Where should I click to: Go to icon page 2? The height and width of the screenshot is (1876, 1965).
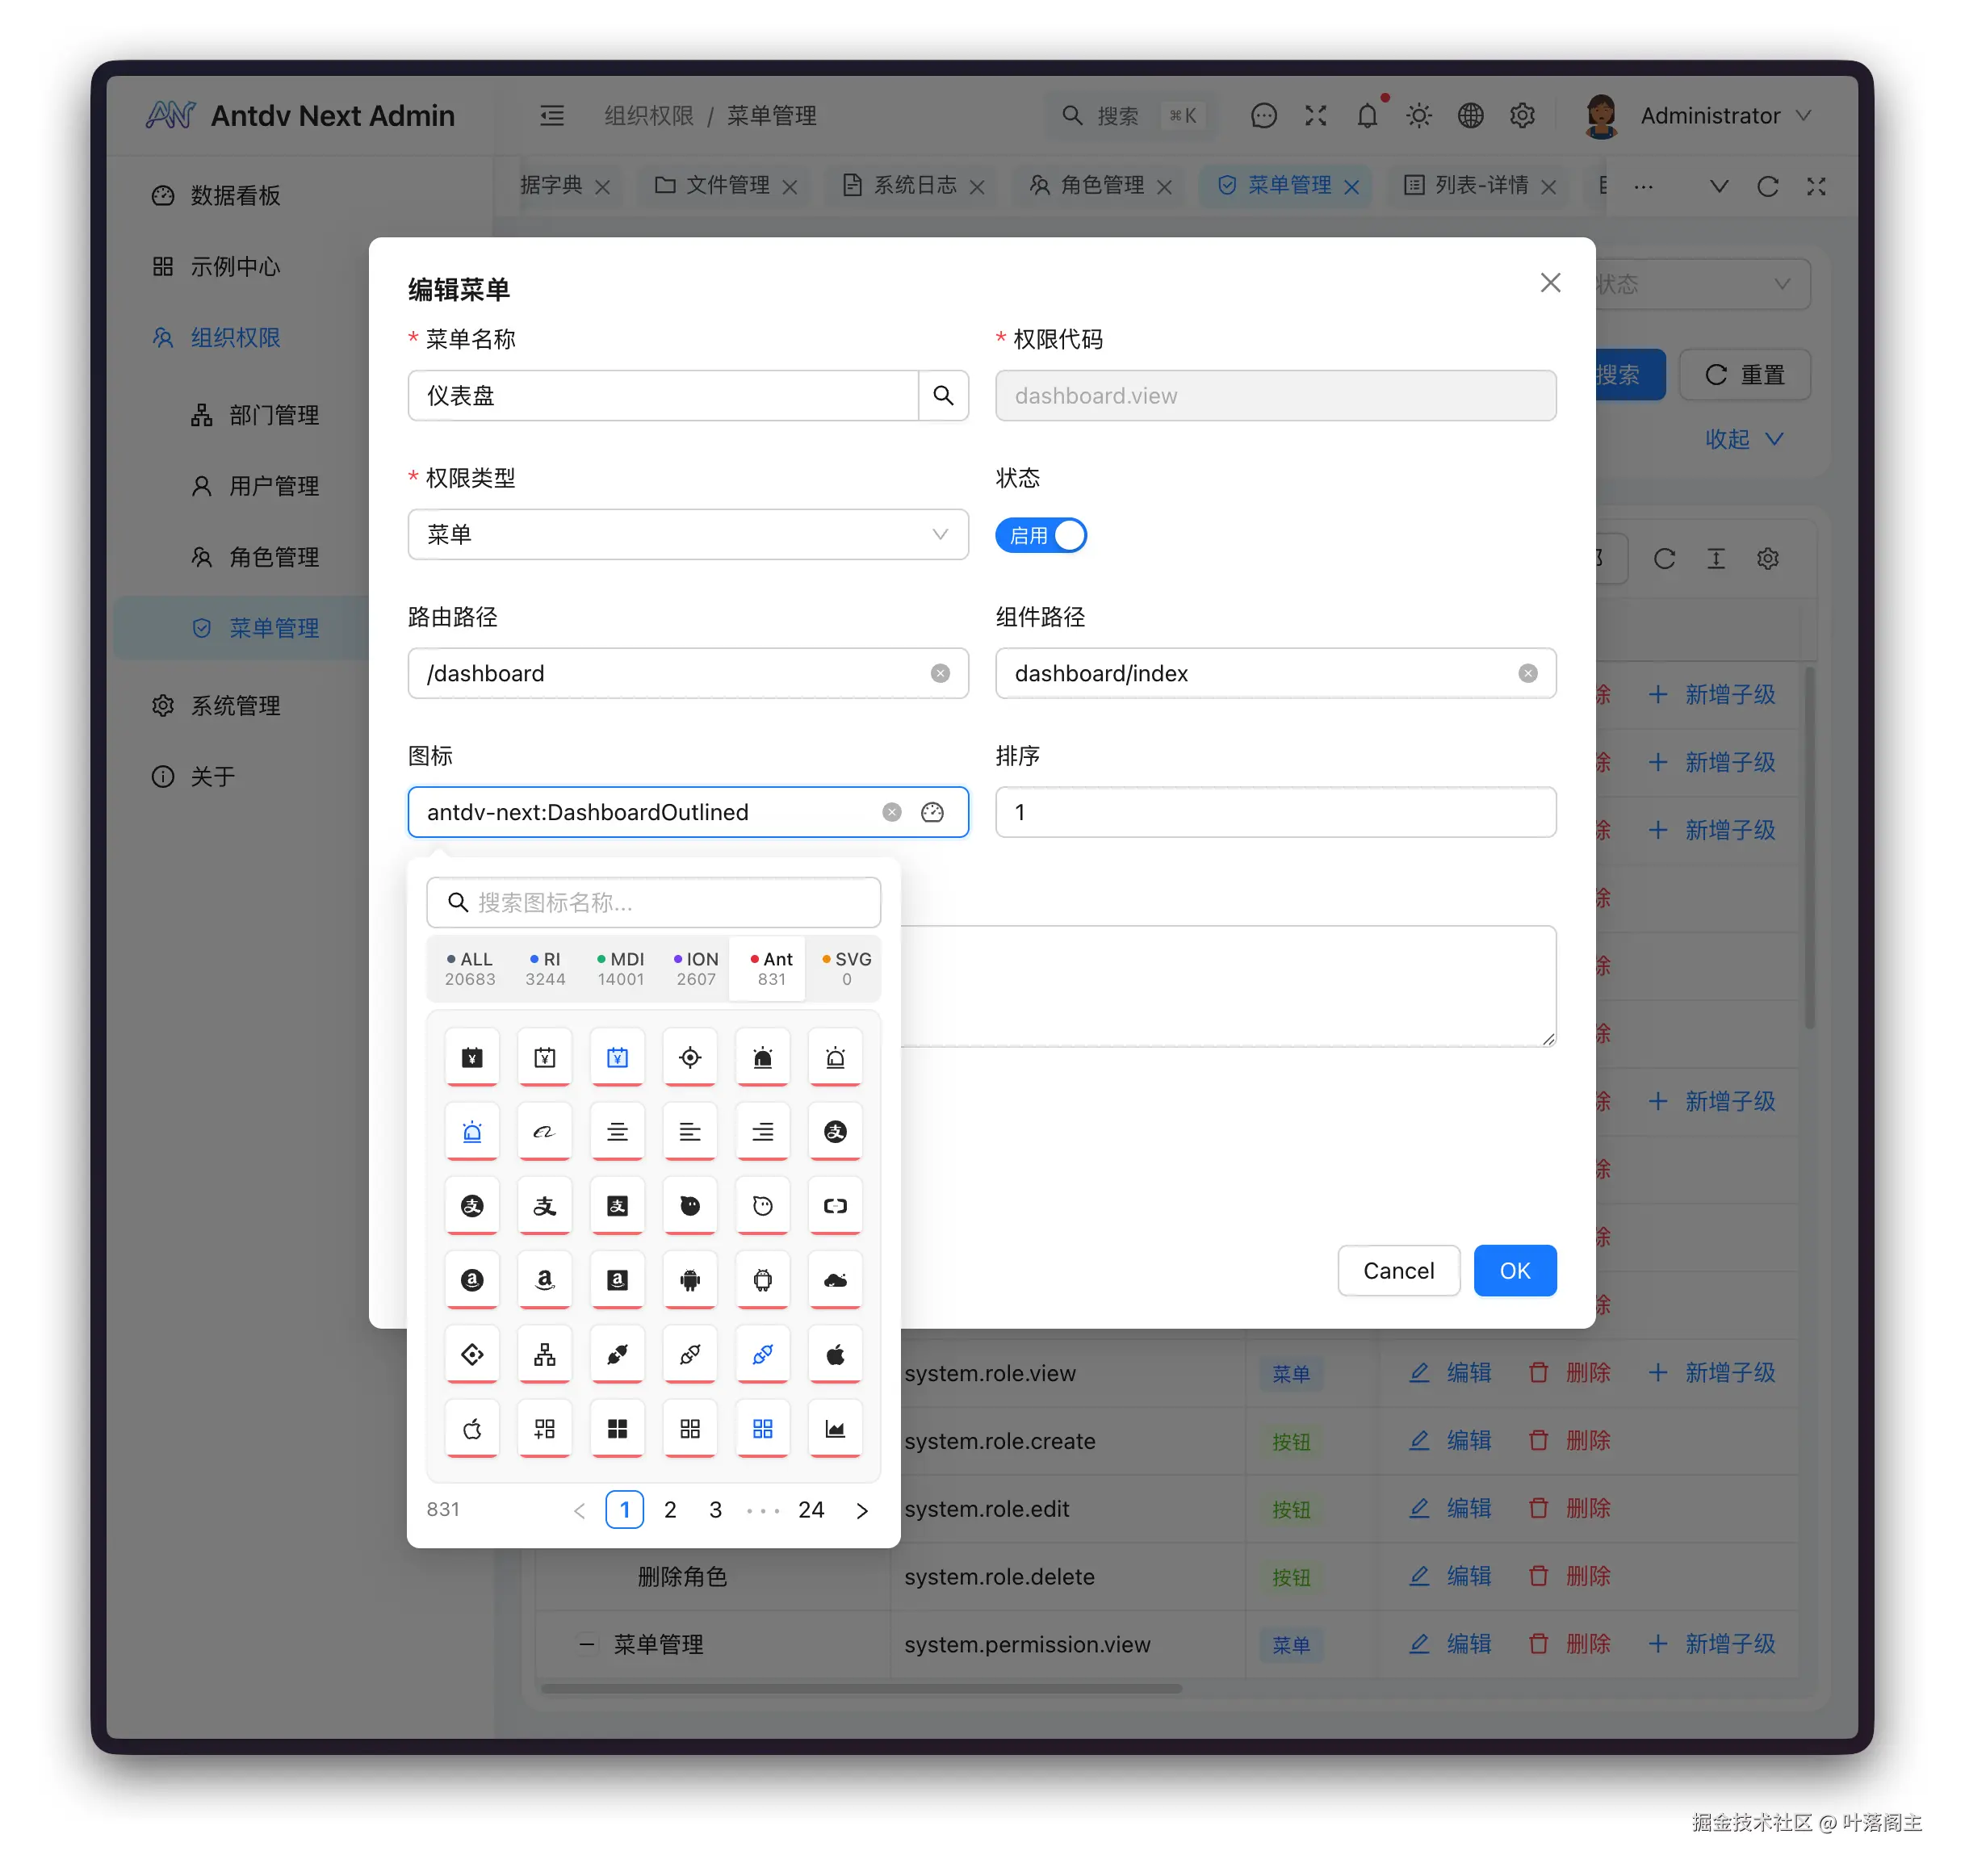tap(670, 1509)
